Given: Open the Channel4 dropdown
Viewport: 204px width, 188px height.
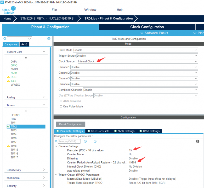Looking at the screenshot, I should 134,84.
